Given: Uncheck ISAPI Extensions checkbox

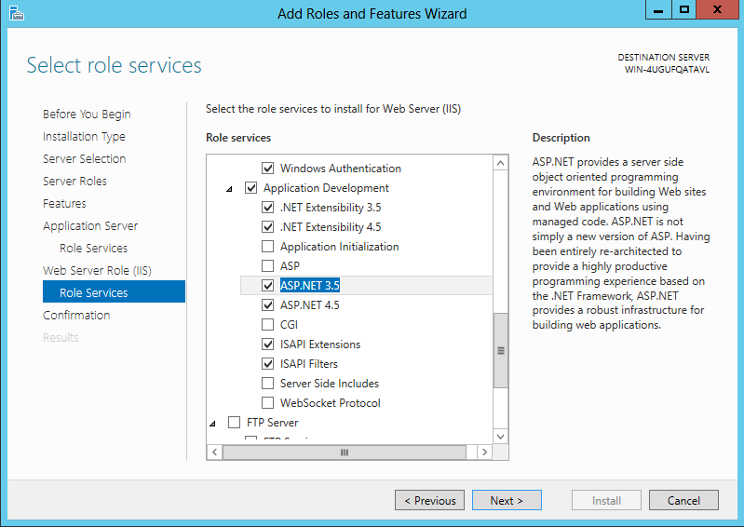Looking at the screenshot, I should point(267,345).
